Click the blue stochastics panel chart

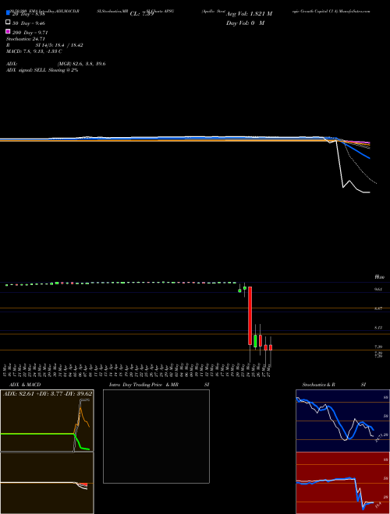[342, 421]
